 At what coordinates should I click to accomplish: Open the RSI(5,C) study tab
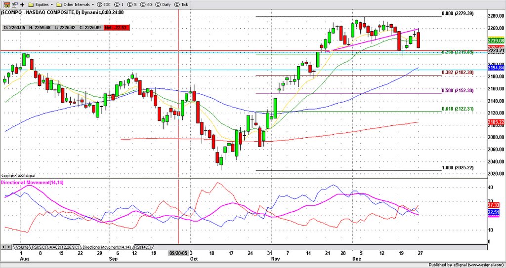(x=39, y=247)
